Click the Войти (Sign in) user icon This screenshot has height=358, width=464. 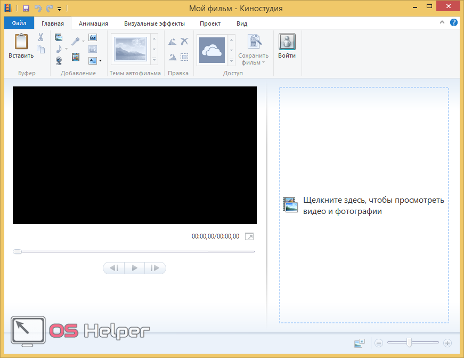tap(287, 42)
